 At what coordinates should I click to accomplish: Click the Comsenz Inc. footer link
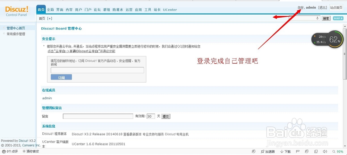[x=31, y=145]
